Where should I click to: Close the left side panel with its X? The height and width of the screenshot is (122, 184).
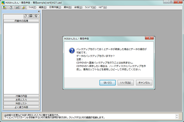pos(39,11)
